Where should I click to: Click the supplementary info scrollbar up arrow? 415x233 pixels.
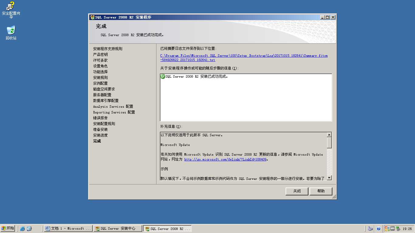(329, 134)
